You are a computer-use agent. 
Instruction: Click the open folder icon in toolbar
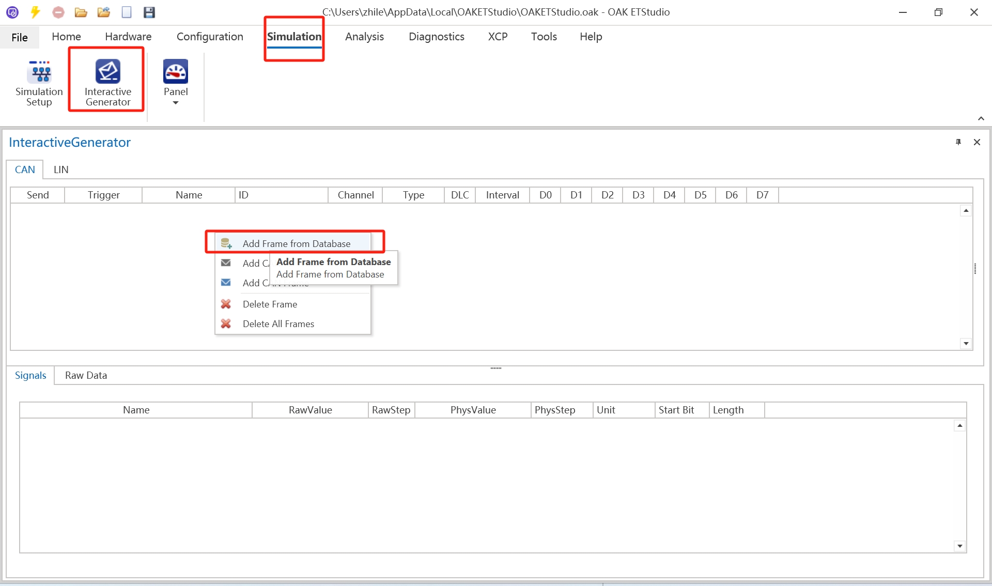tap(81, 12)
